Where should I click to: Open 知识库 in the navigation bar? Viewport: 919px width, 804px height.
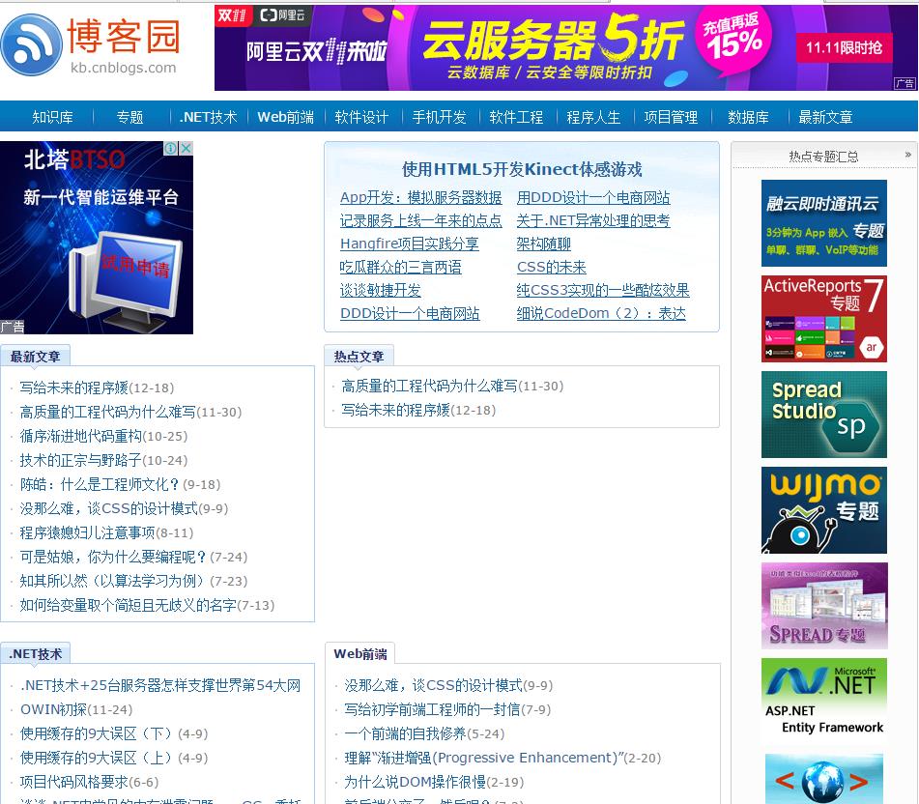[53, 117]
